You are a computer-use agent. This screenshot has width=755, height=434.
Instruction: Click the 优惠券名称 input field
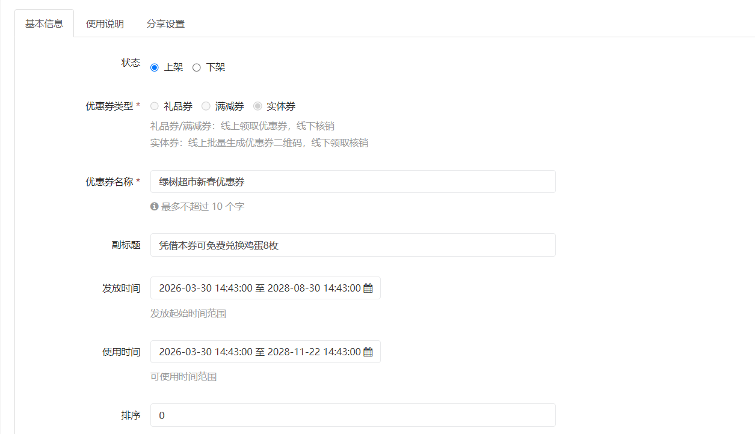(x=353, y=182)
